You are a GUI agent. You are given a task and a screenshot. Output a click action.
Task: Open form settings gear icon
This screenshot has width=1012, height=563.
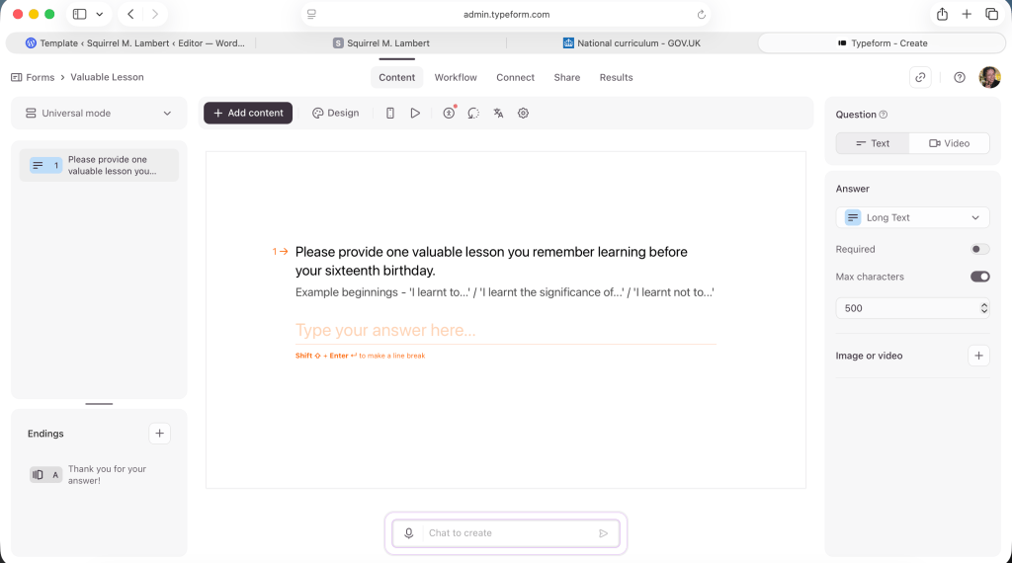(x=524, y=114)
